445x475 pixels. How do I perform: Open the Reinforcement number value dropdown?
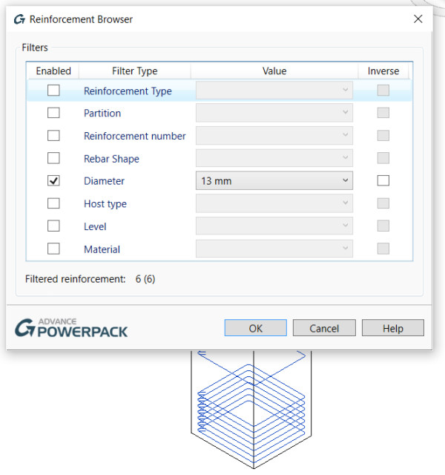click(x=274, y=135)
